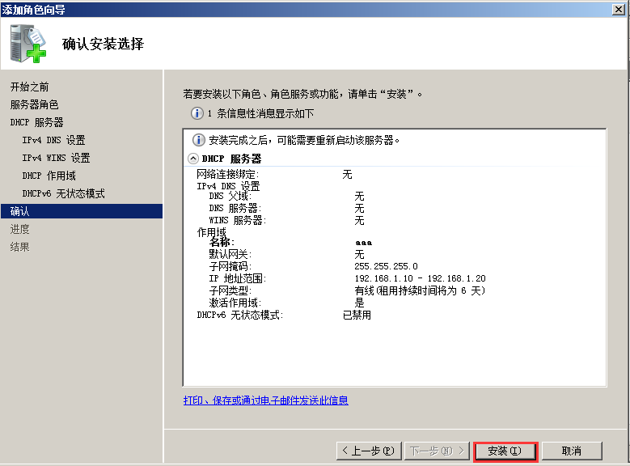Click the 网络连接绑定 label
The height and width of the screenshot is (466, 630).
click(x=228, y=174)
